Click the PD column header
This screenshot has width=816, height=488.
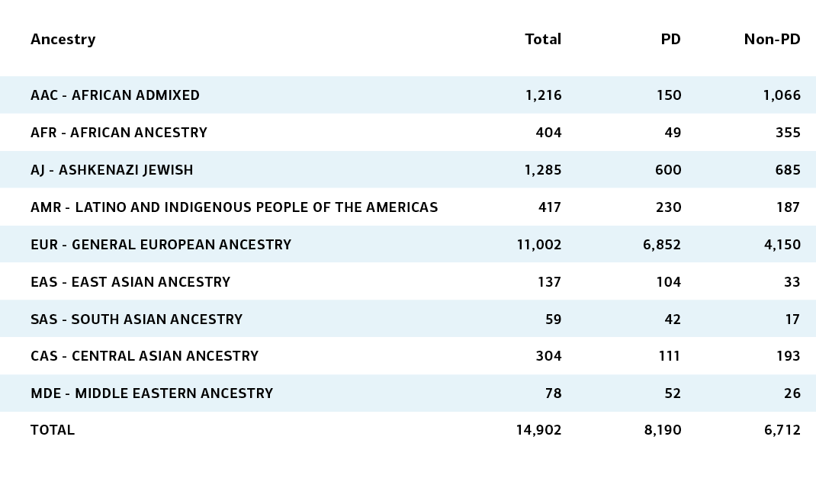(x=671, y=39)
